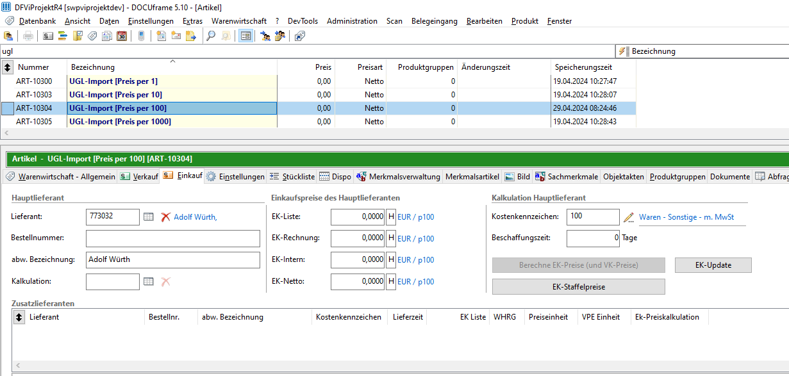This screenshot has width=789, height=376.
Task: Click the Kostenkennzeichen column in Zusatzlieferanten table
Action: 349,316
